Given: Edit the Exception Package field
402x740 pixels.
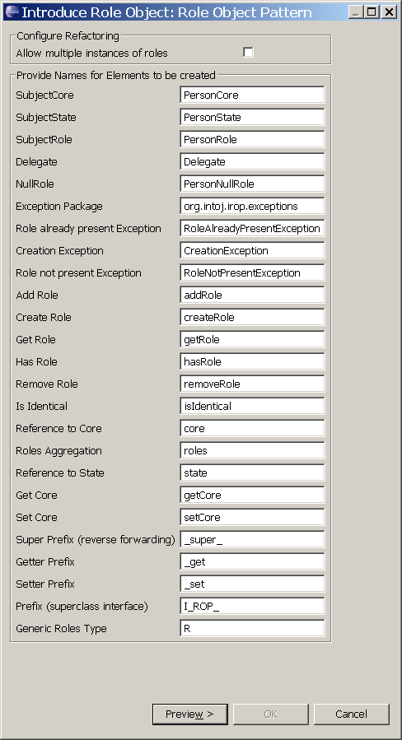Looking at the screenshot, I should pos(252,206).
